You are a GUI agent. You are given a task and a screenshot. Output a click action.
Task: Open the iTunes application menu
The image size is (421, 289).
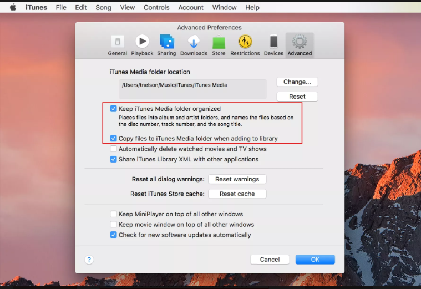[x=36, y=8]
